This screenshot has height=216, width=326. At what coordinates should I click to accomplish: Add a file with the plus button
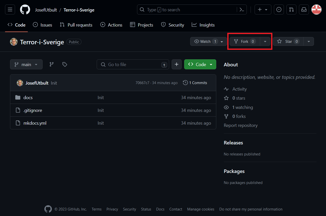[x=177, y=64]
